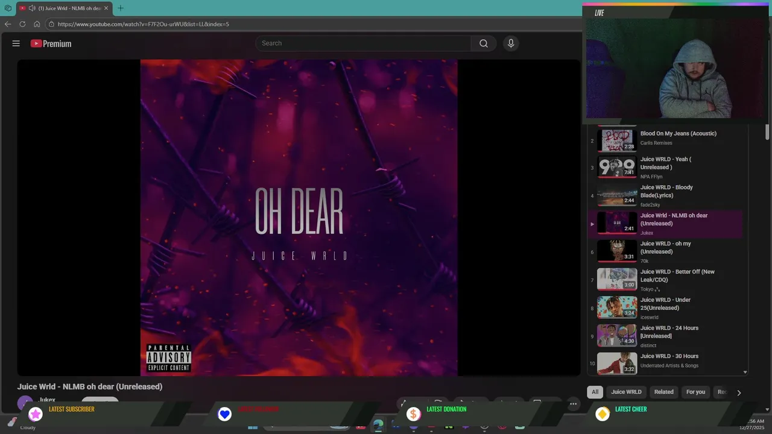Viewport: 772px width, 434px height.
Task: Click the 3:31 oh my thumbnail
Action: [x=617, y=251]
